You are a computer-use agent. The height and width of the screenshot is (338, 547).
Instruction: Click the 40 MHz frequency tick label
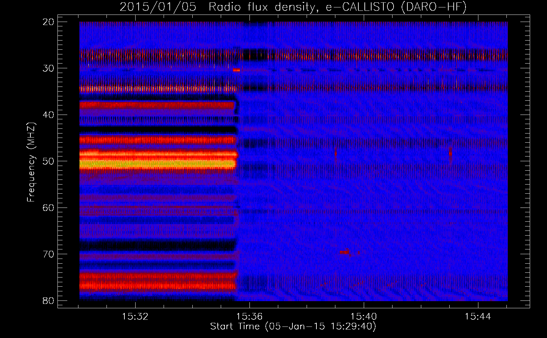click(48, 115)
